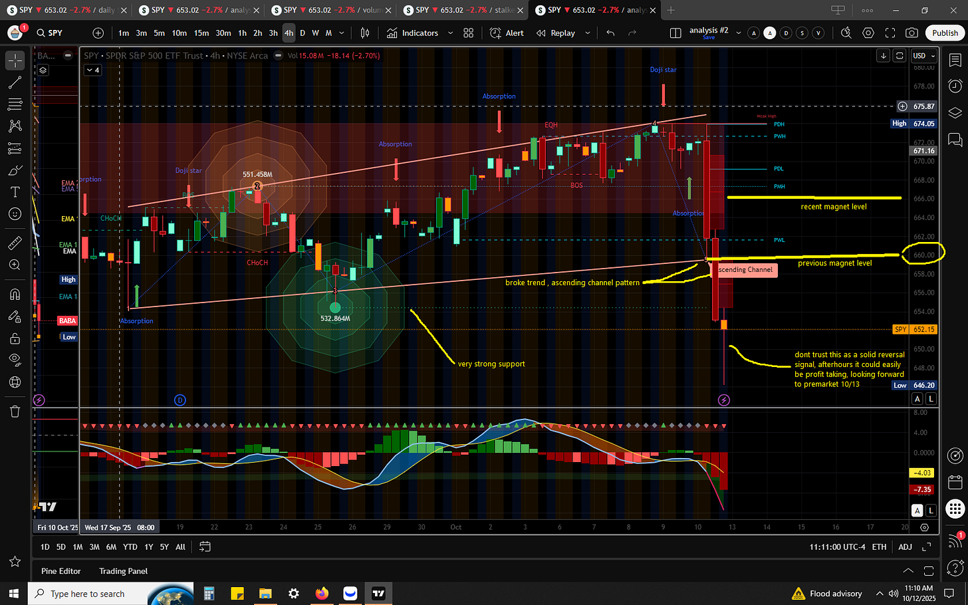Open the chats panel
This screenshot has width=968, height=605.
pyautogui.click(x=955, y=139)
